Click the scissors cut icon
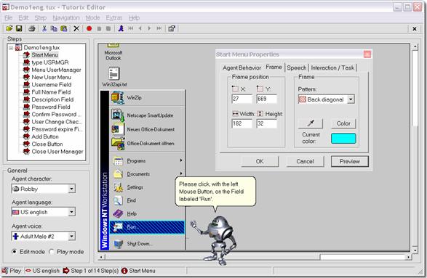 tap(44, 28)
